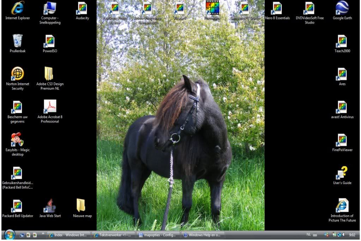Open the Java Web Start icon
This screenshot has width=361, height=241.
pyautogui.click(x=50, y=206)
